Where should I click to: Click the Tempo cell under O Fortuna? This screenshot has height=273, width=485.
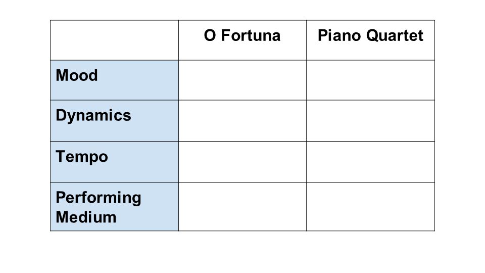242,162
